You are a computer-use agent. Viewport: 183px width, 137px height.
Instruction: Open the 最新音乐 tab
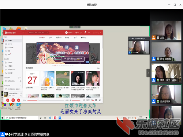click(83, 38)
